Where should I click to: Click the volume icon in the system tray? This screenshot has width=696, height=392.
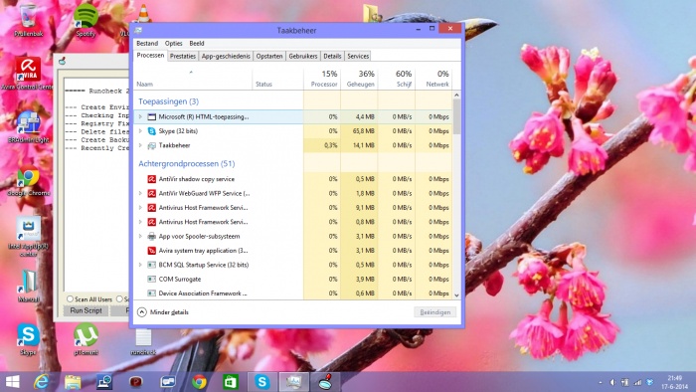click(612, 382)
